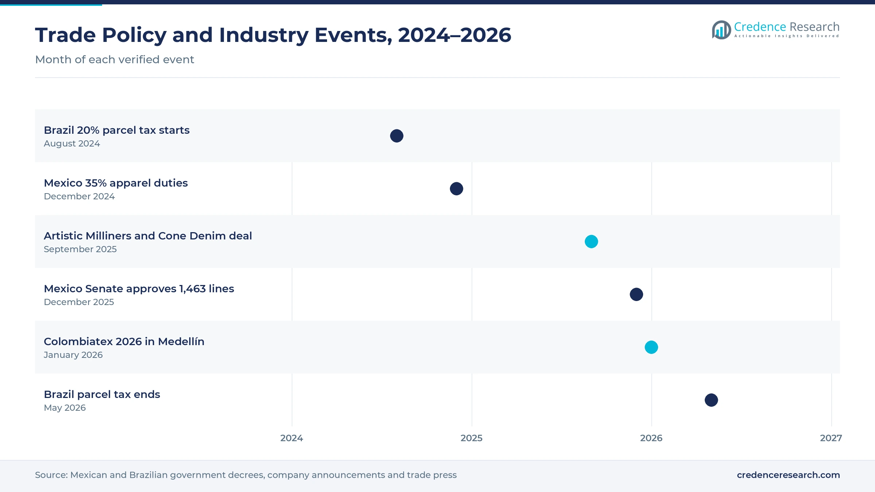Click the Colombiatex 2026 in Medellín label
The height and width of the screenshot is (492, 875).
point(124,341)
